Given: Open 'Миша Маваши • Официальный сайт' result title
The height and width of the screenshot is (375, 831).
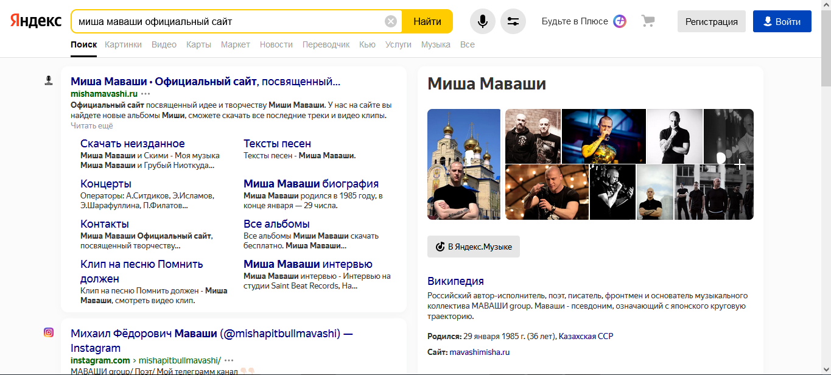Looking at the screenshot, I should tap(205, 81).
